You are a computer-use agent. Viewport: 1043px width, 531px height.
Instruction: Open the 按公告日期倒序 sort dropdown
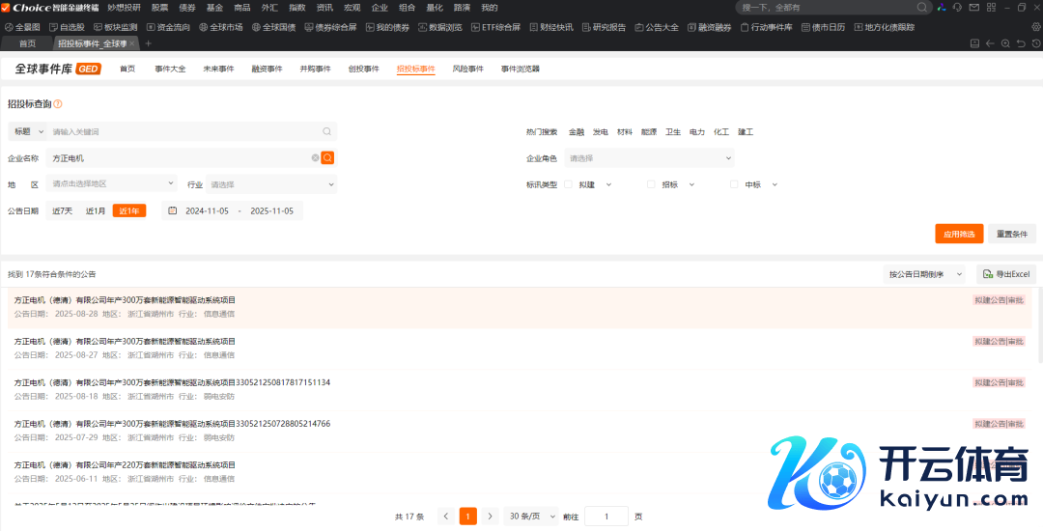pyautogui.click(x=925, y=274)
